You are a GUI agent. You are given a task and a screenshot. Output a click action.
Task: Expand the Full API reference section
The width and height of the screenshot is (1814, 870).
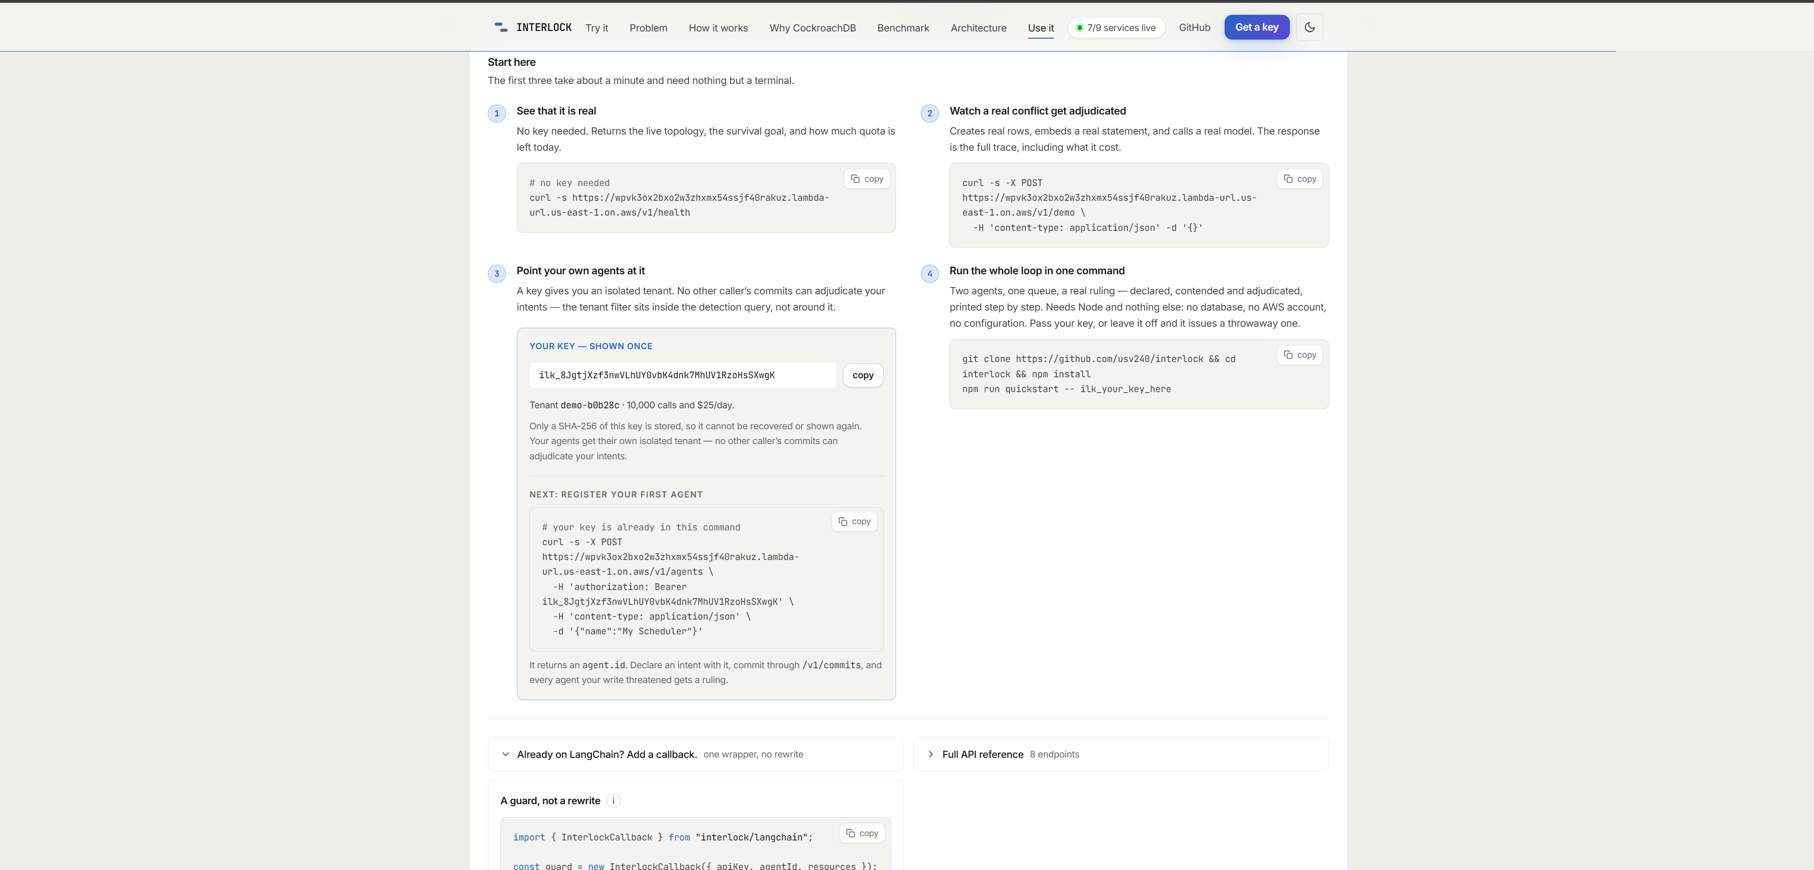point(1120,755)
